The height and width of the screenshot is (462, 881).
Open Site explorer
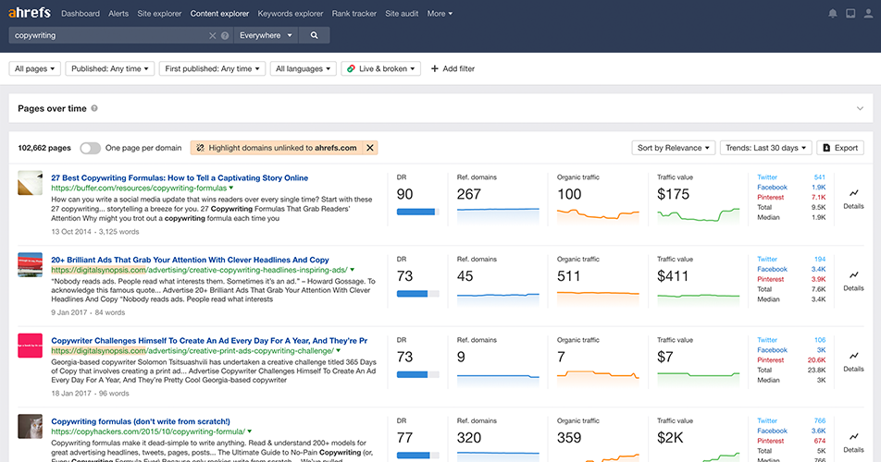(x=159, y=14)
